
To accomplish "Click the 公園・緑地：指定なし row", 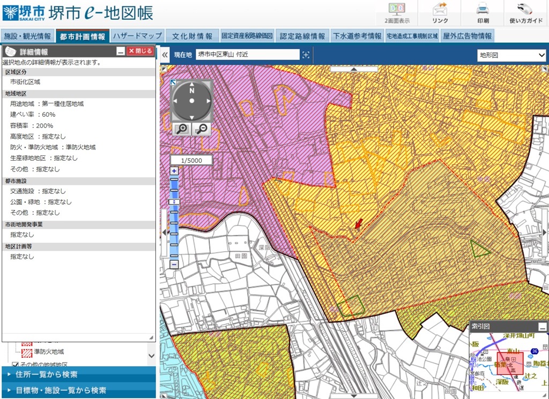I will (41, 202).
